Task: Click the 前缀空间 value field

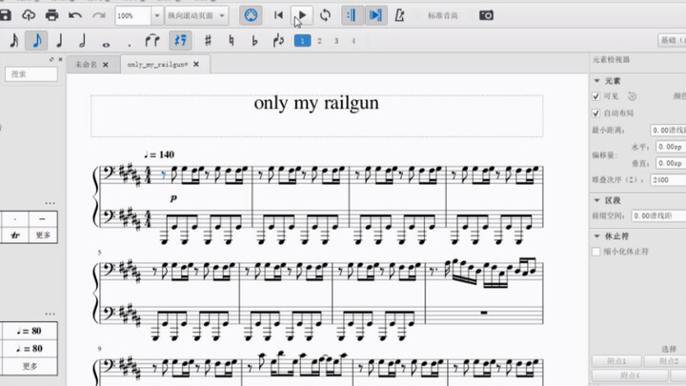Action: [x=658, y=215]
